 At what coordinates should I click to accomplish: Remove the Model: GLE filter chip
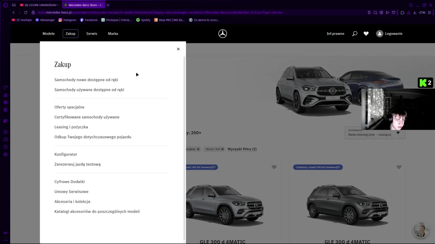223,149
